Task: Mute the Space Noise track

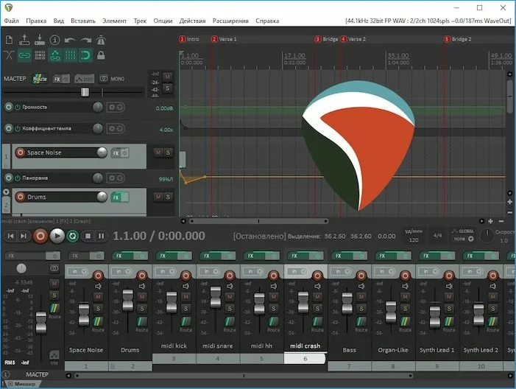Action: (x=158, y=153)
